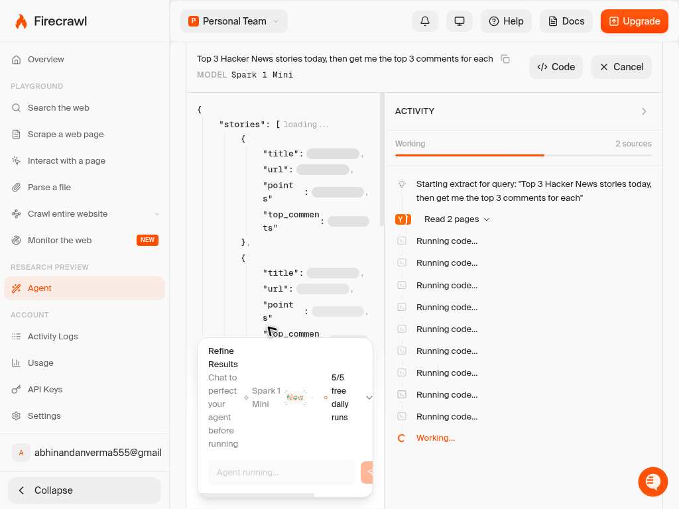Screen dimensions: 679x509
Task: Click the Scrape a web page document icon
Action: 16,134
